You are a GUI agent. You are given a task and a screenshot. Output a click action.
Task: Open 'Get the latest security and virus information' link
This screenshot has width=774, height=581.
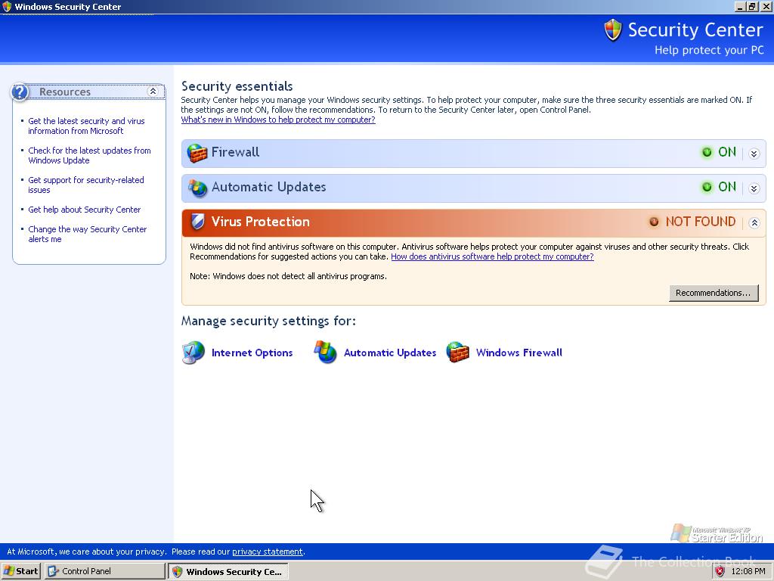86,126
